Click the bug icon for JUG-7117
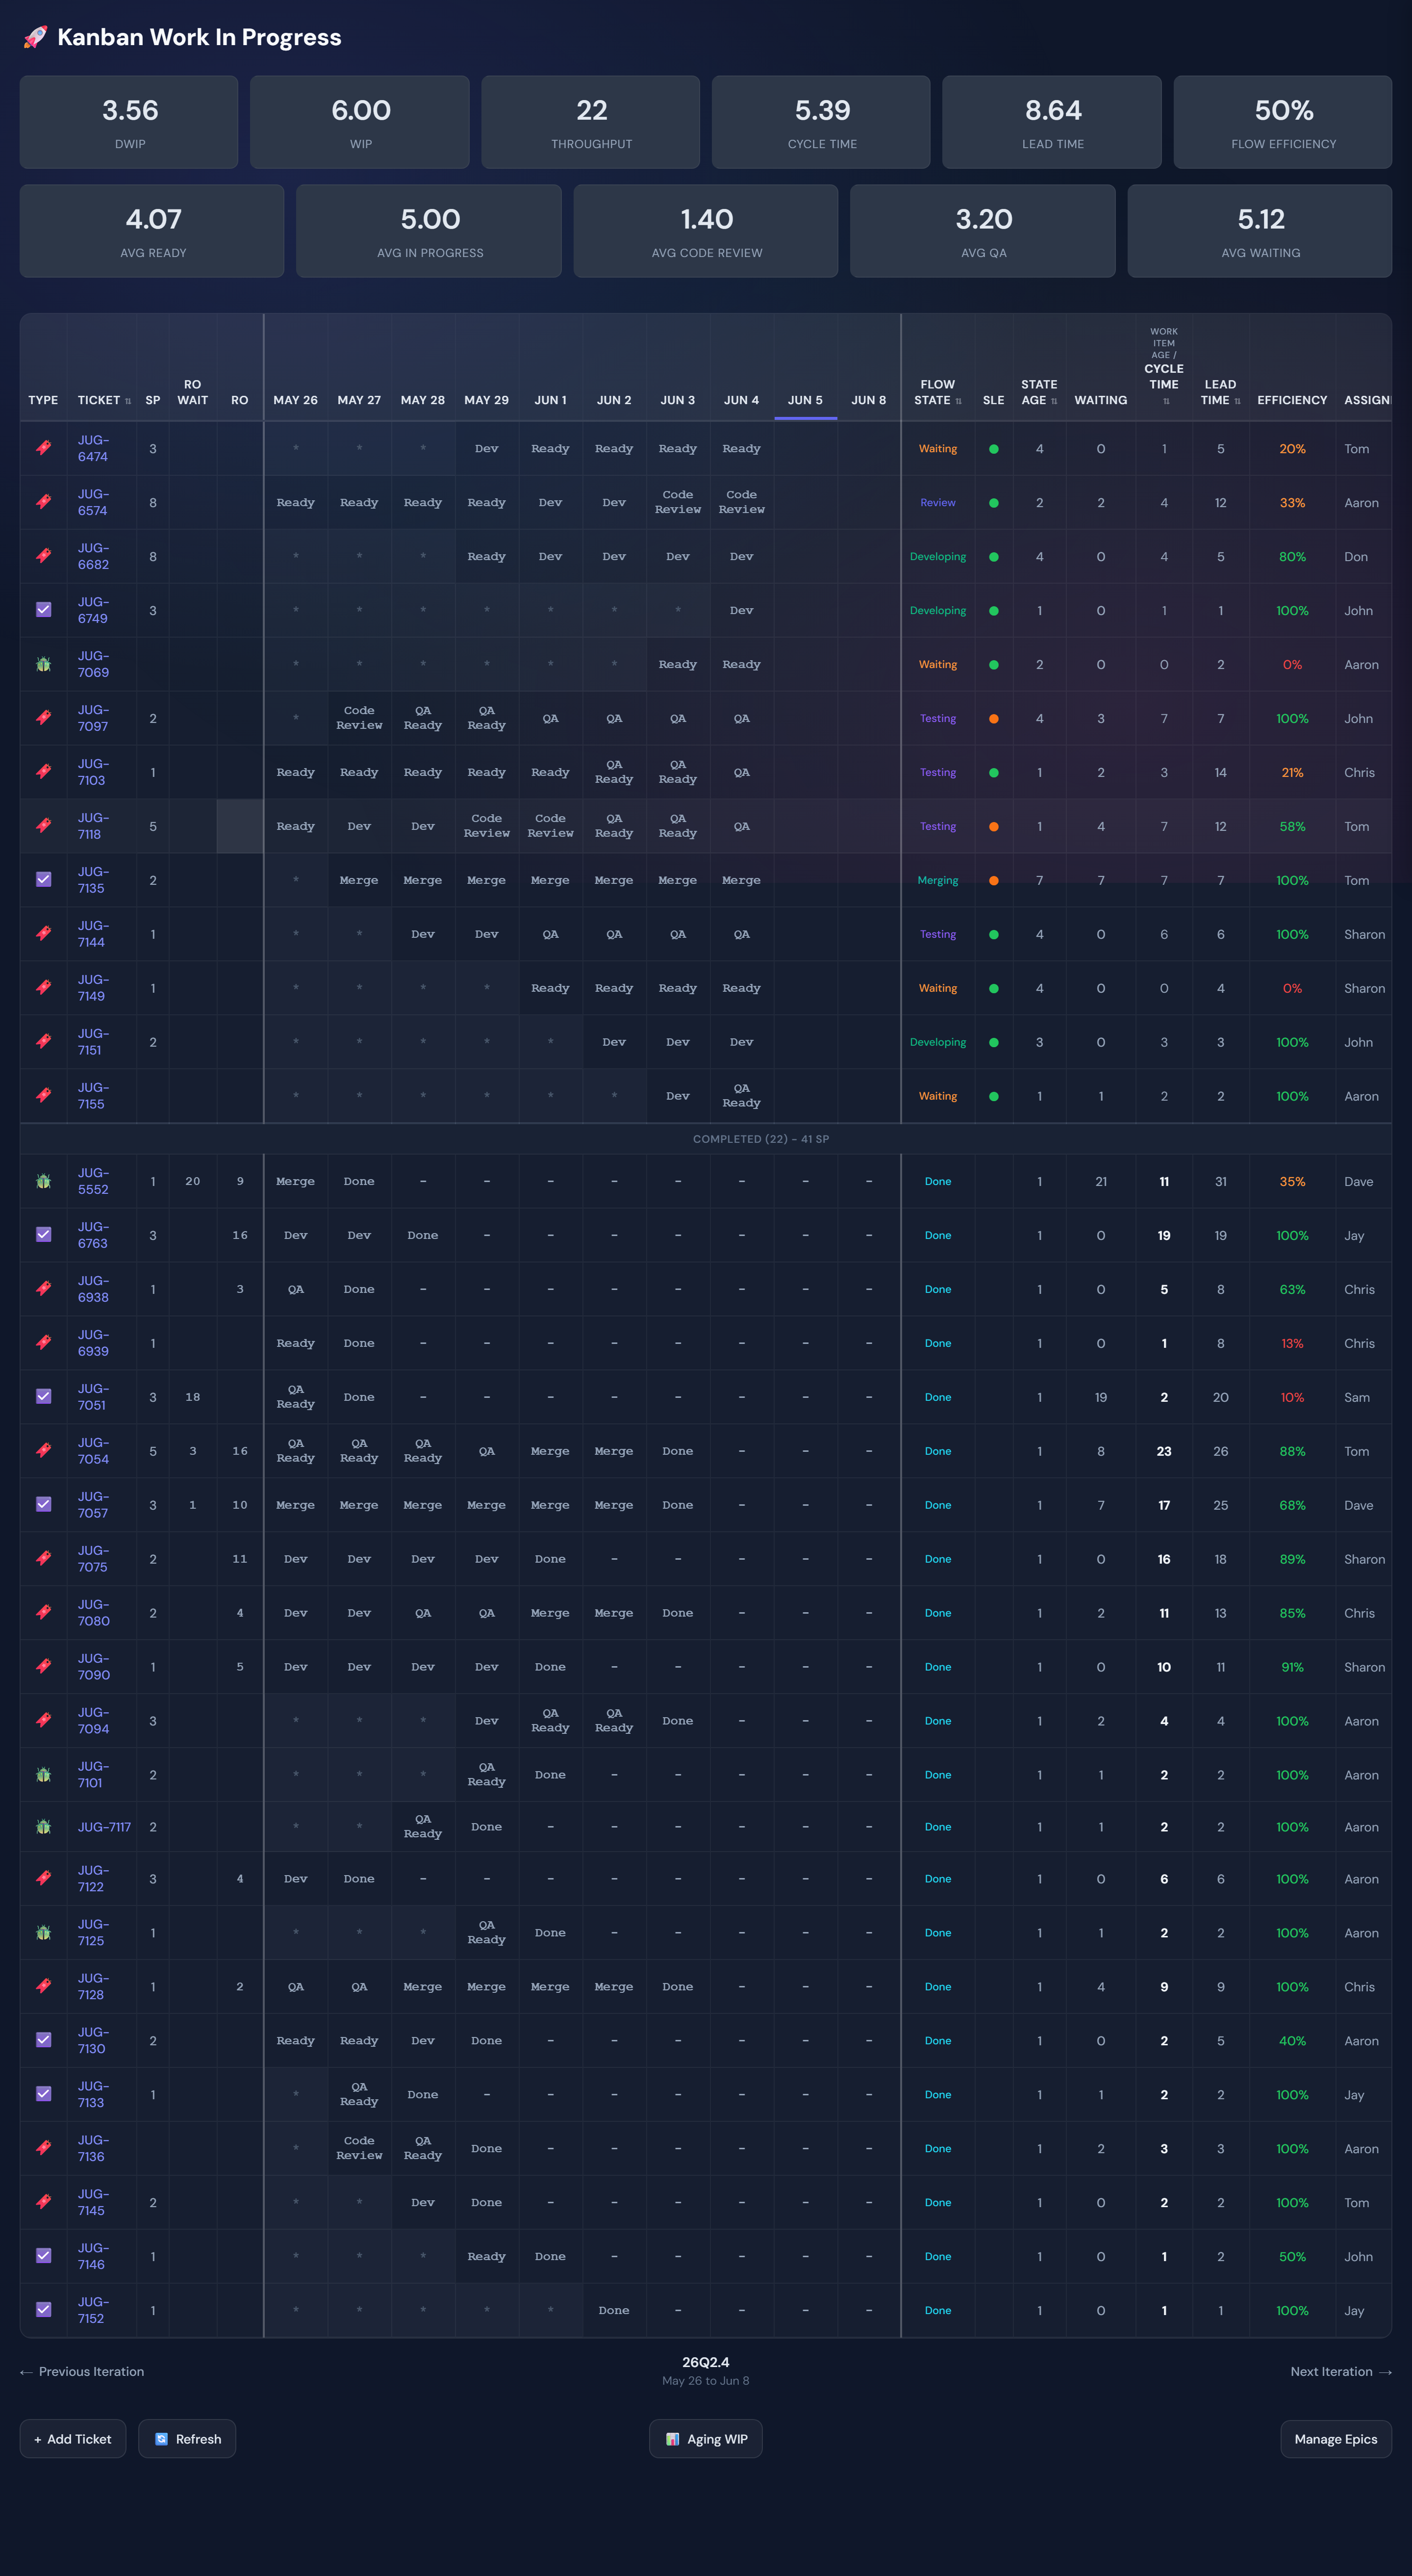The image size is (1412, 2576). click(43, 1827)
